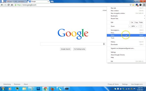Decrease zoom with the minus button
Image resolution: width=146 pixels, height=91 pixels.
(130, 26)
